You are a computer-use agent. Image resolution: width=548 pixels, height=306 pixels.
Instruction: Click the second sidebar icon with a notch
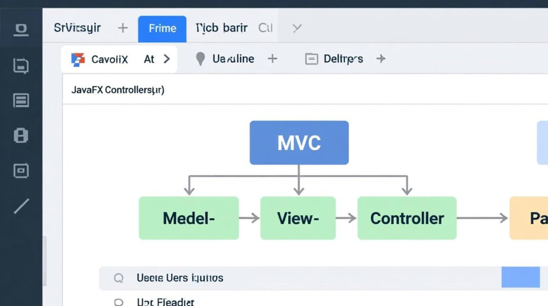click(21, 65)
